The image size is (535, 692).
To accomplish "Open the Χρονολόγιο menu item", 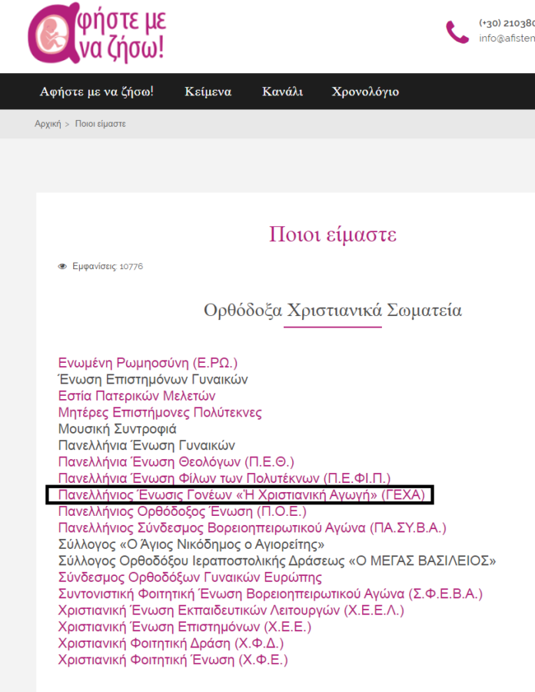I will tap(365, 91).
